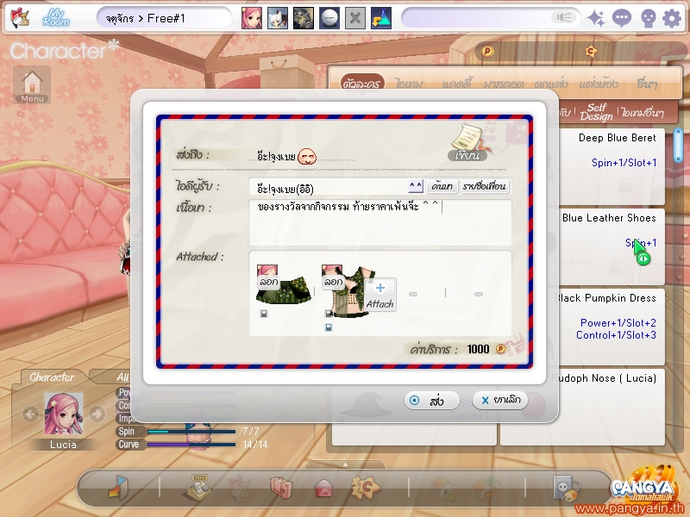Click the Pangya logo icon at top left

point(19,18)
